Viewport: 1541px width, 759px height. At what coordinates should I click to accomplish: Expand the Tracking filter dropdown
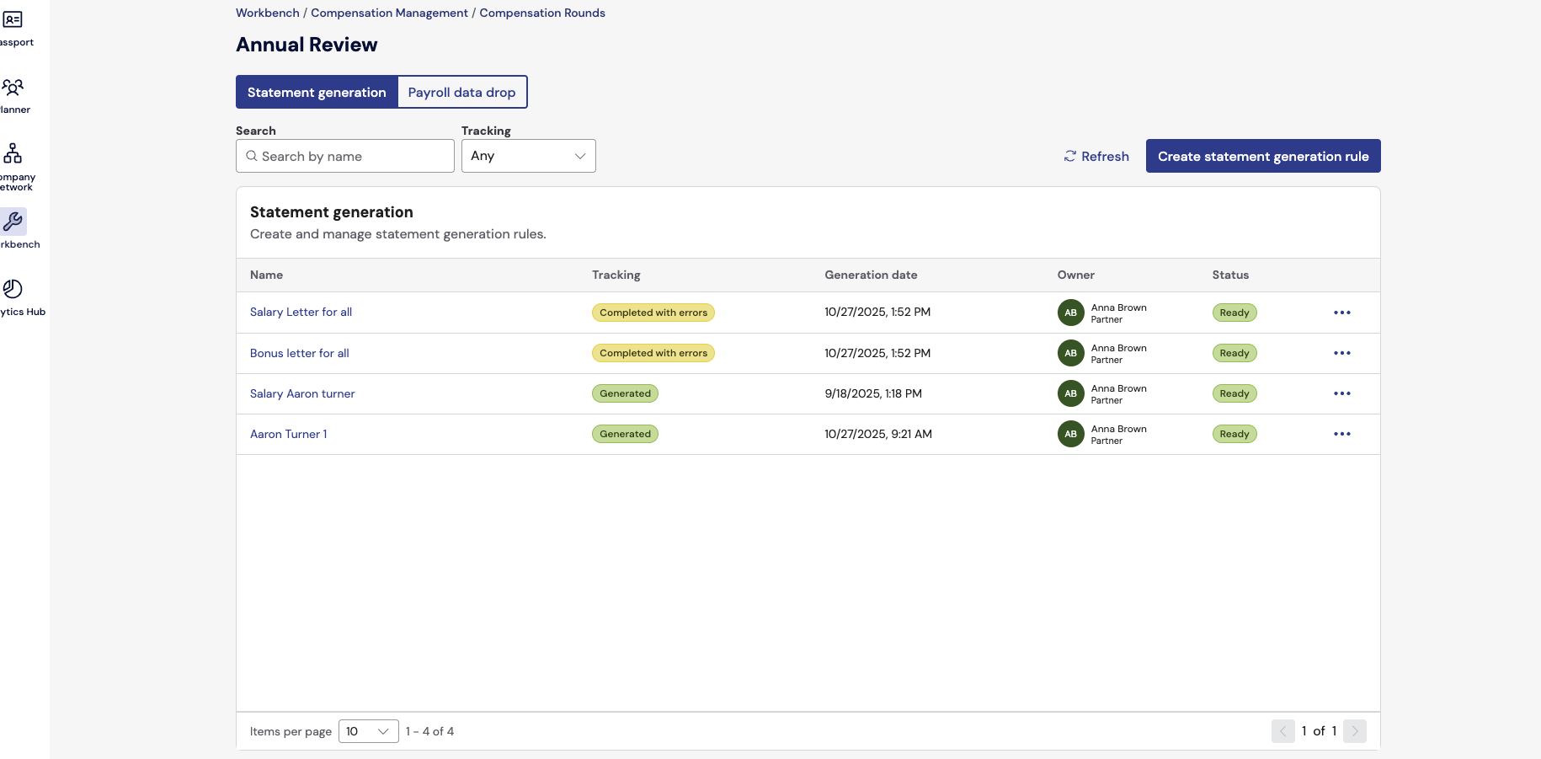pos(528,156)
